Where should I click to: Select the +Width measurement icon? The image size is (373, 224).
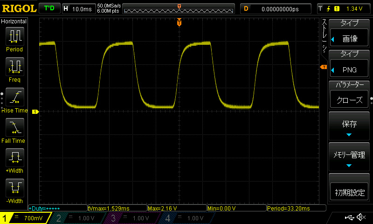(x=14, y=157)
